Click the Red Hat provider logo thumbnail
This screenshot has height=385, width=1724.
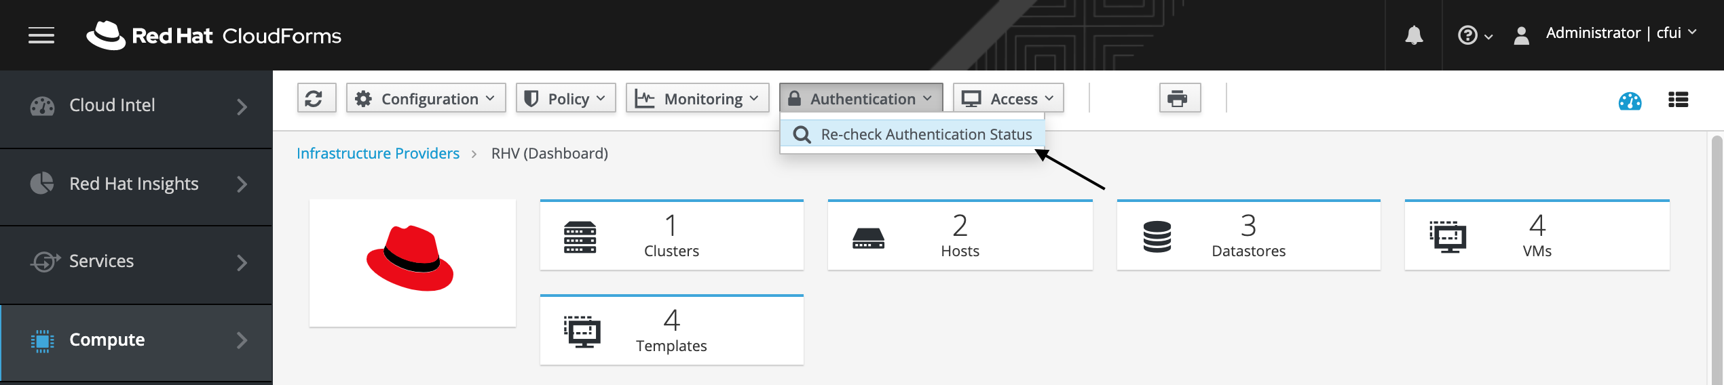click(x=412, y=263)
